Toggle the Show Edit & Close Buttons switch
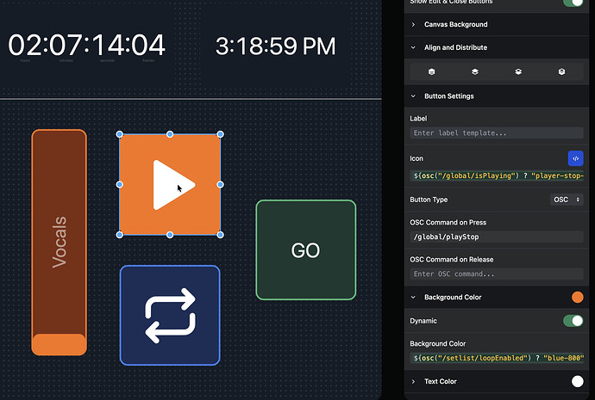595x400 pixels. point(573,3)
